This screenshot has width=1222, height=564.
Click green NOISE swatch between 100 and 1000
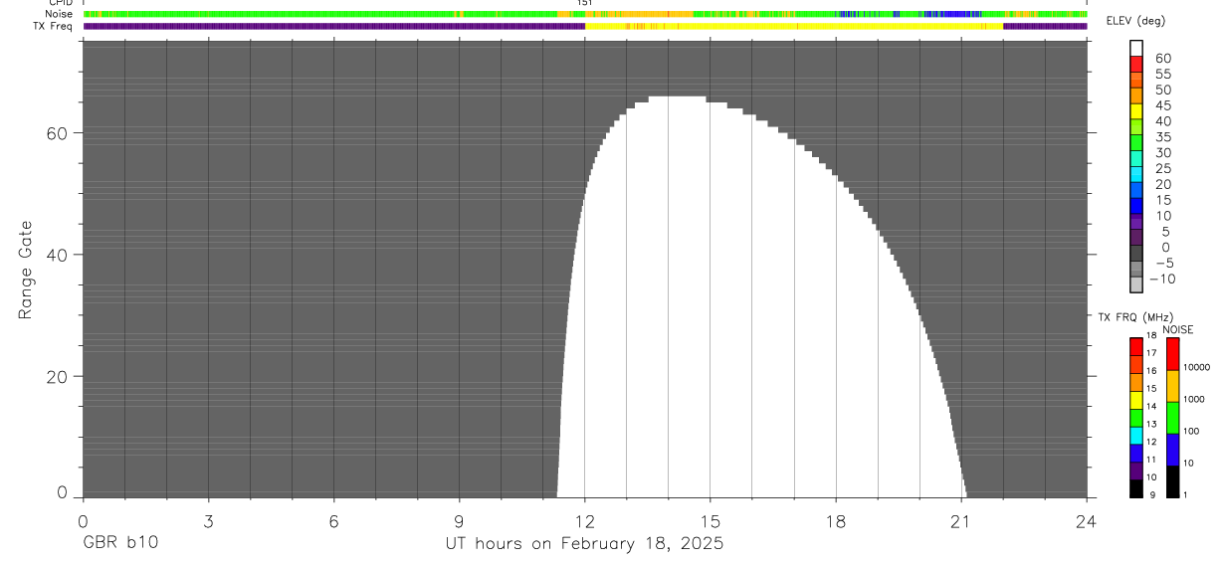pyautogui.click(x=1172, y=418)
